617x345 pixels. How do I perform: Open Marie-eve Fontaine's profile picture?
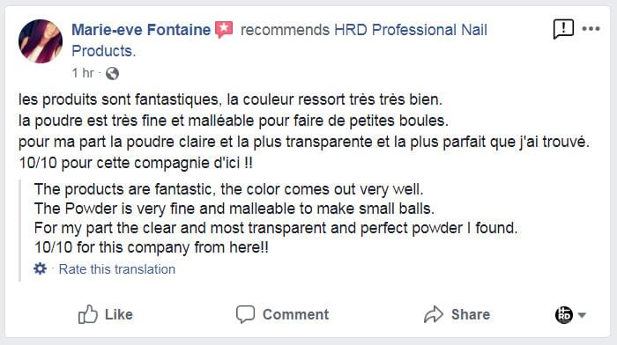click(x=41, y=40)
